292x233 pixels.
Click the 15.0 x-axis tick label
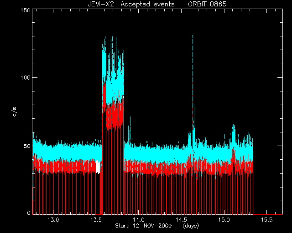click(224, 220)
